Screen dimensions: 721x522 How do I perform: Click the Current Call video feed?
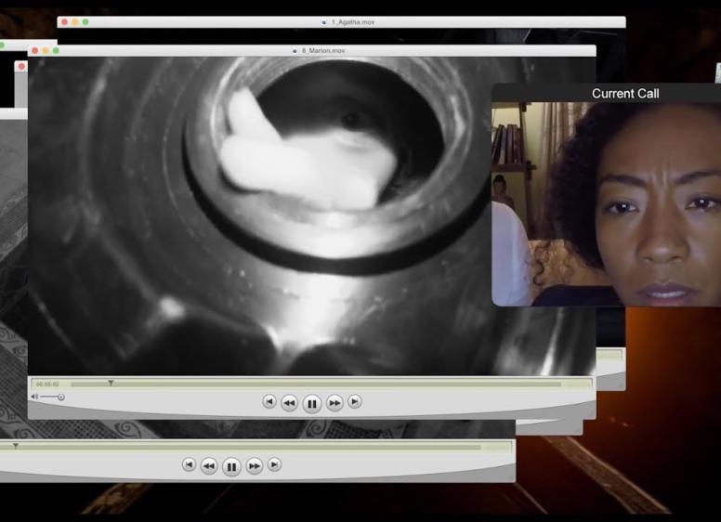[x=606, y=204]
